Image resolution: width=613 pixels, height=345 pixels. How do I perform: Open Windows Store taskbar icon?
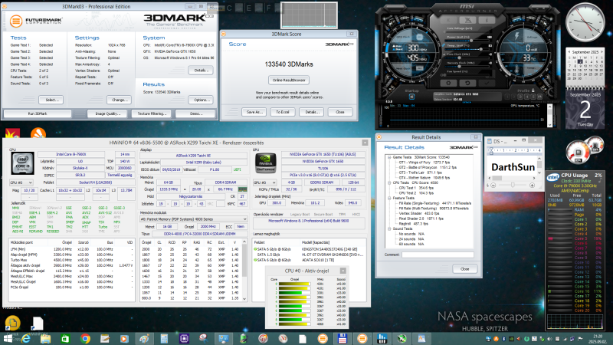(x=65, y=339)
